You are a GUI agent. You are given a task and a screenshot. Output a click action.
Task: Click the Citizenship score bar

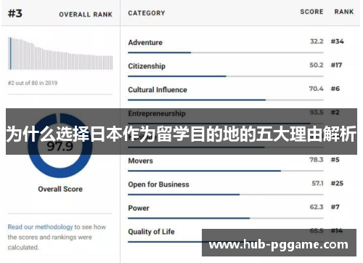(x=226, y=76)
